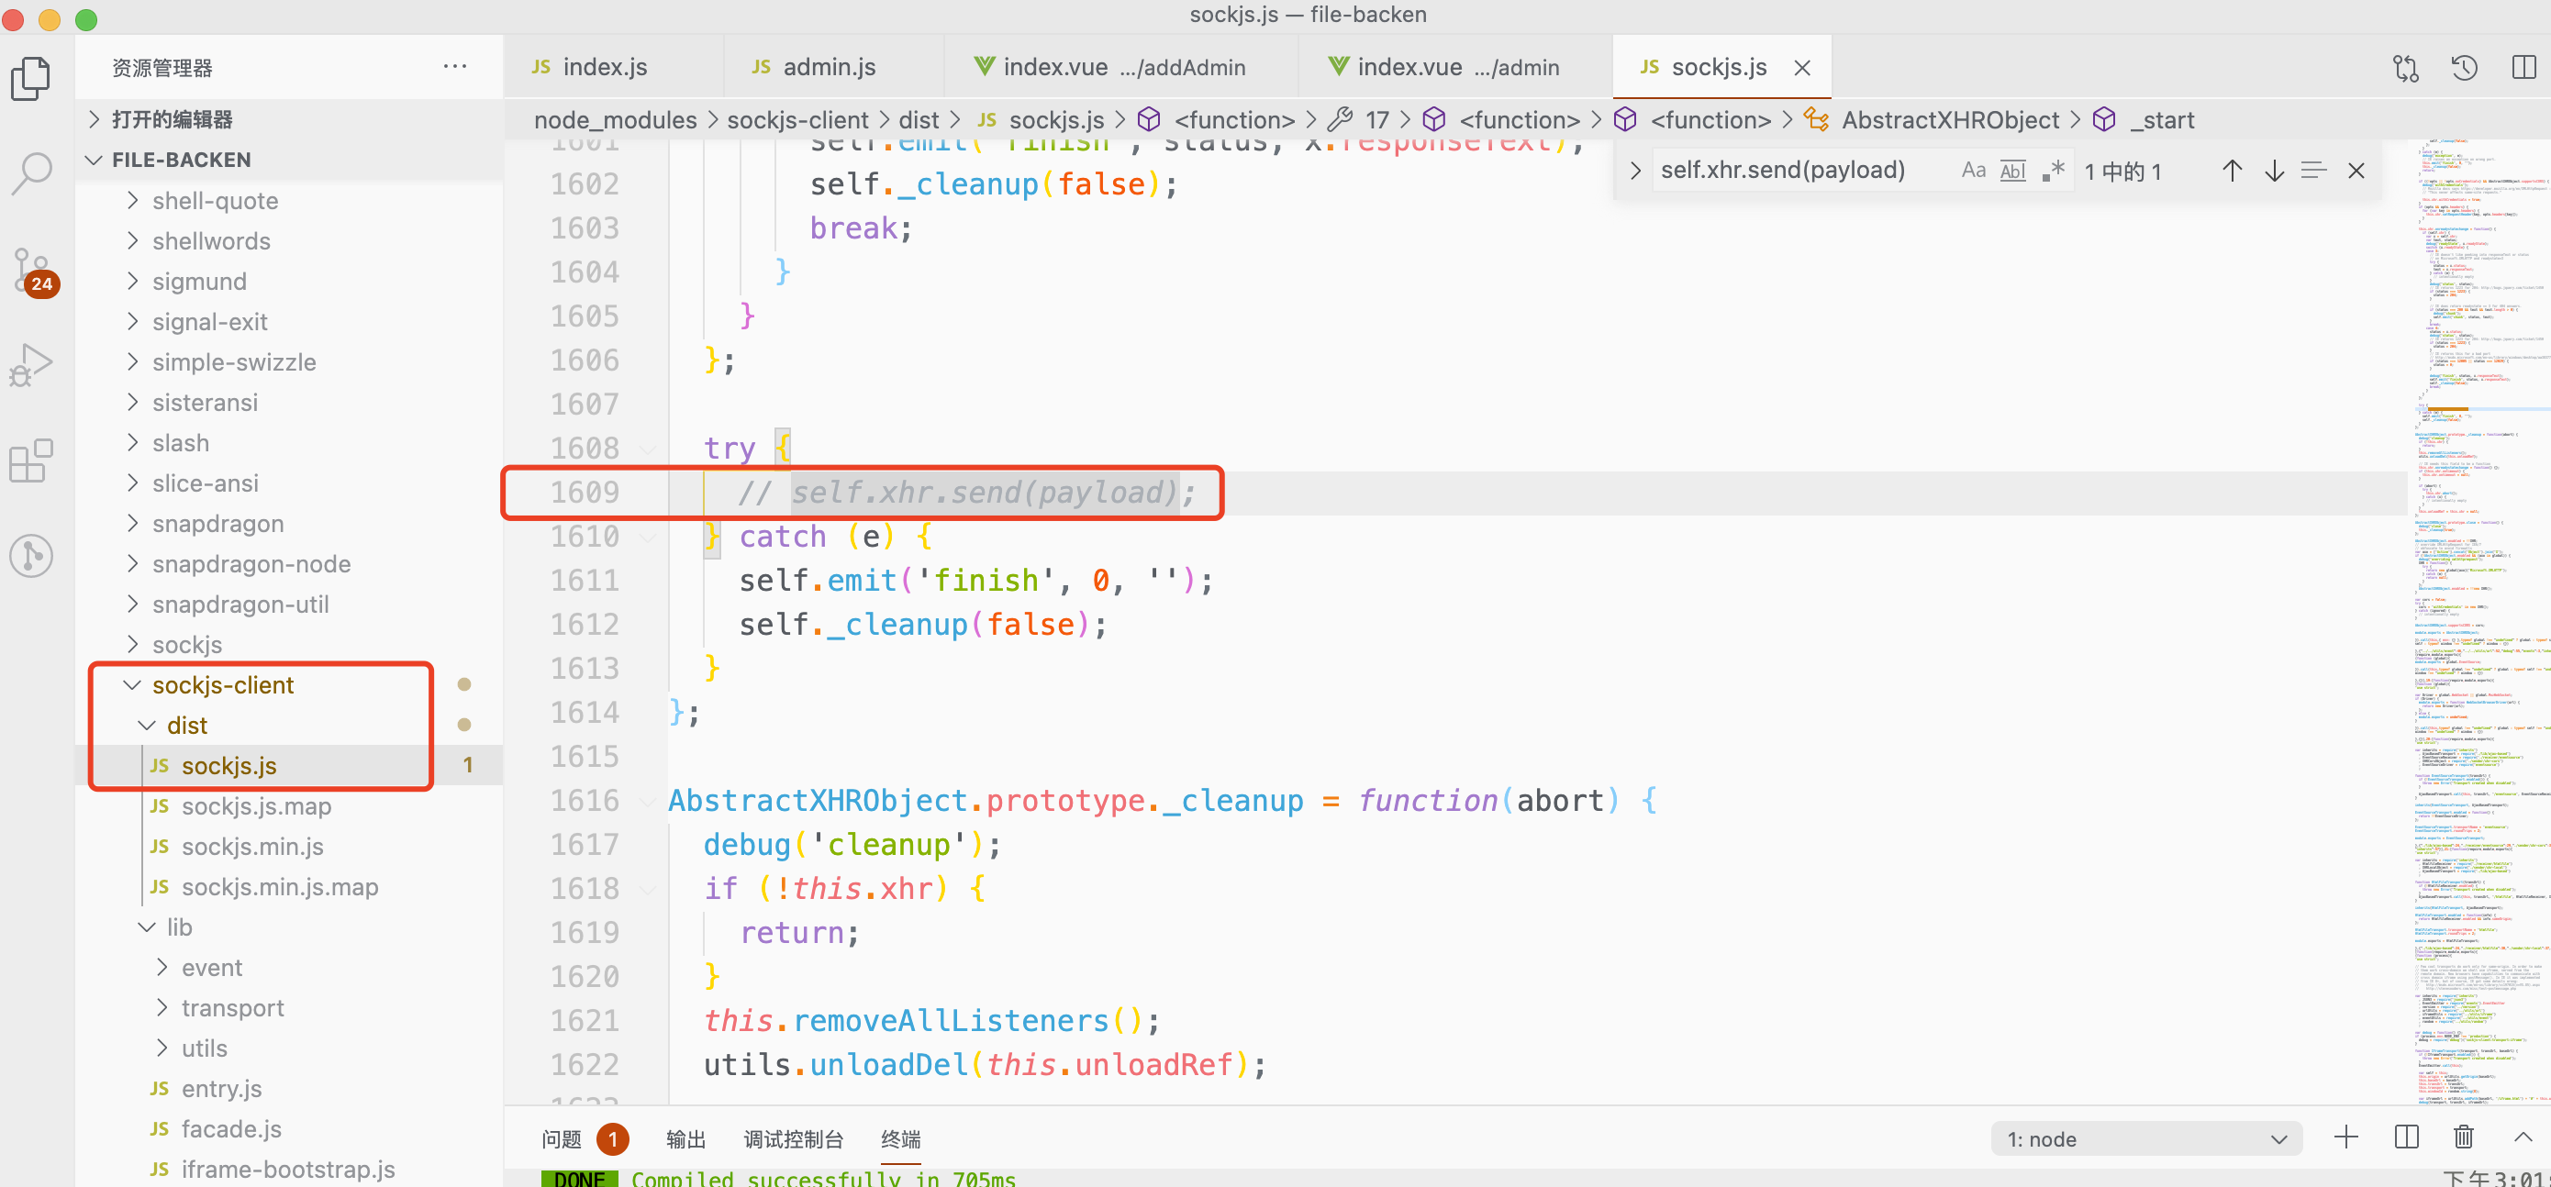
Task: Click the split editor icon
Action: pos(2523,67)
